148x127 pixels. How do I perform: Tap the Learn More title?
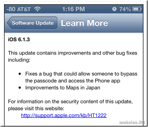tap(84, 23)
